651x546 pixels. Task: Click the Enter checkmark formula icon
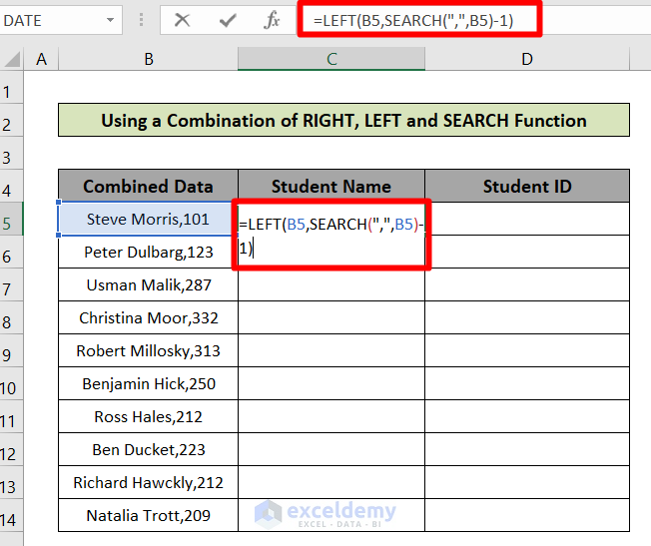(x=228, y=20)
